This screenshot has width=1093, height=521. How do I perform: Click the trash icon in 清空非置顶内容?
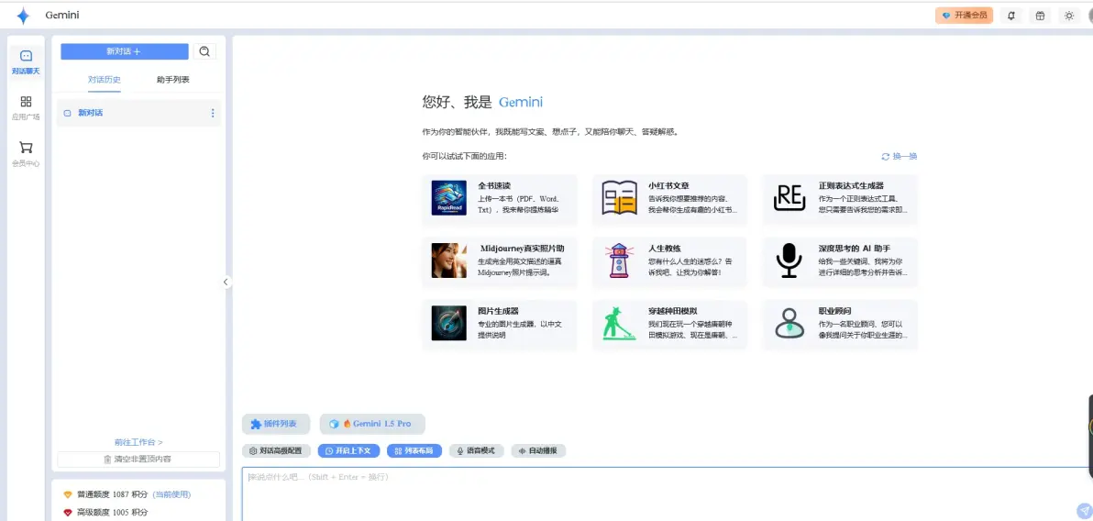107,459
